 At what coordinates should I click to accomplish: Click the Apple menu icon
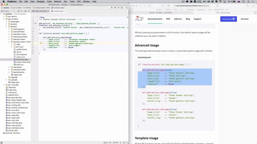4,2
